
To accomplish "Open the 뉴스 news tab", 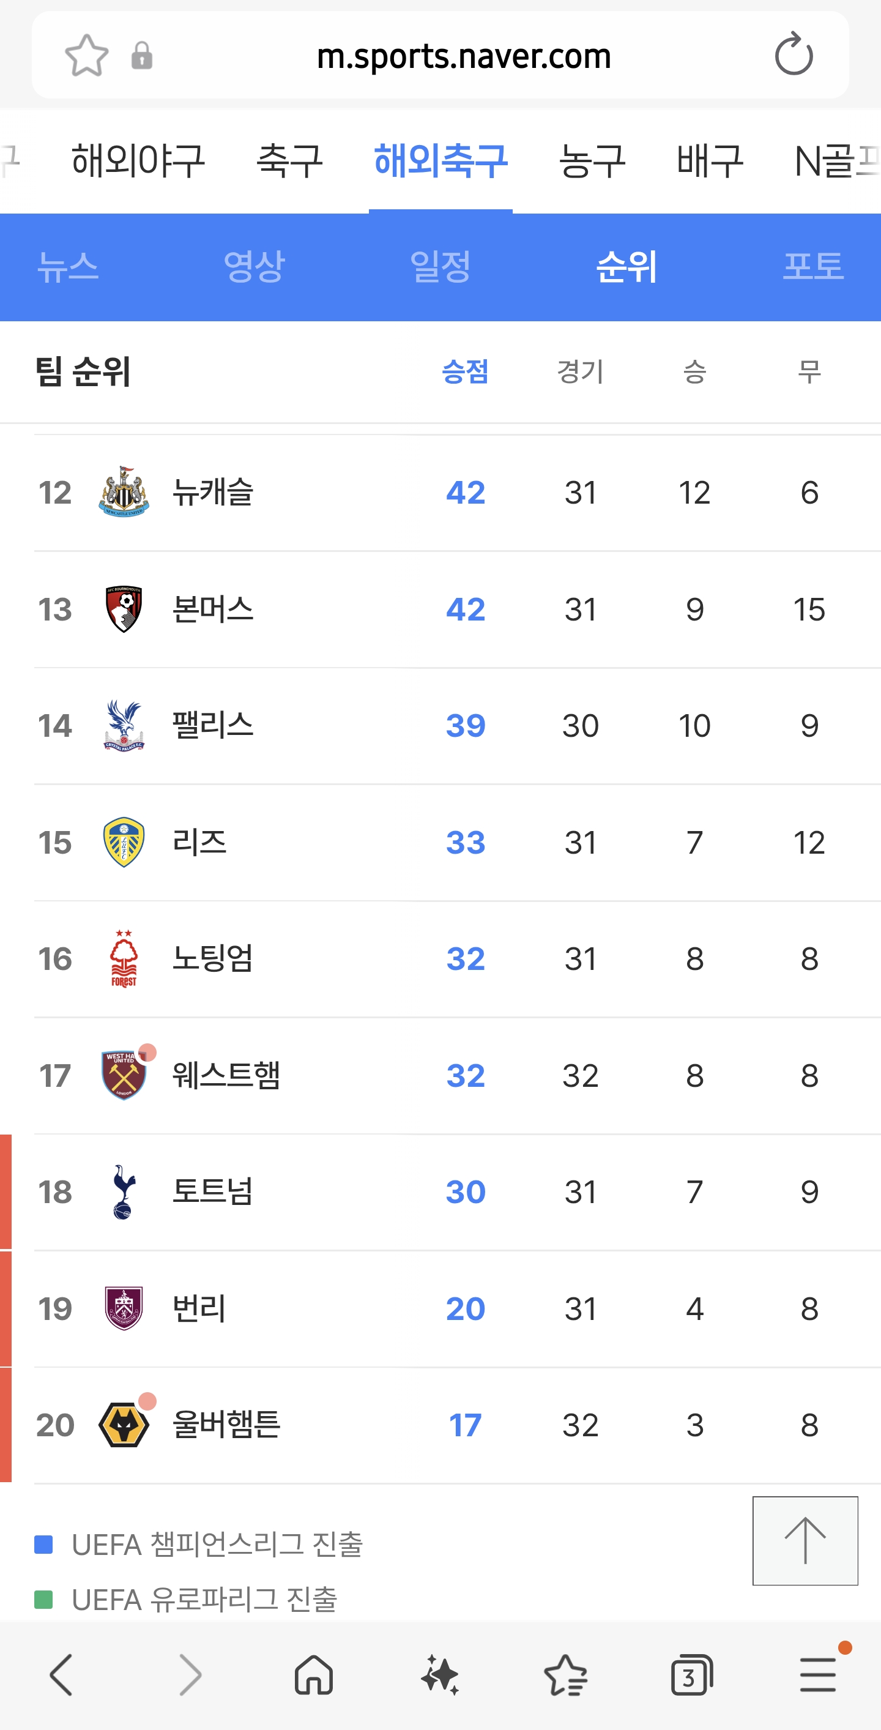I will tap(68, 267).
